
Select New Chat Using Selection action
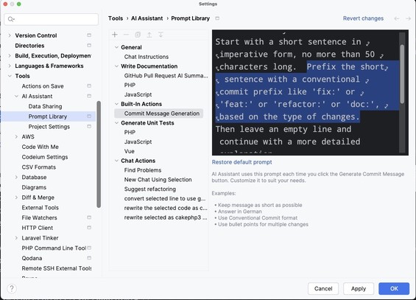click(x=158, y=179)
